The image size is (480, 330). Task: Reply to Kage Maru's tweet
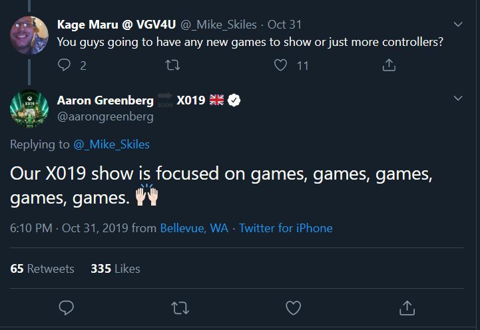65,65
